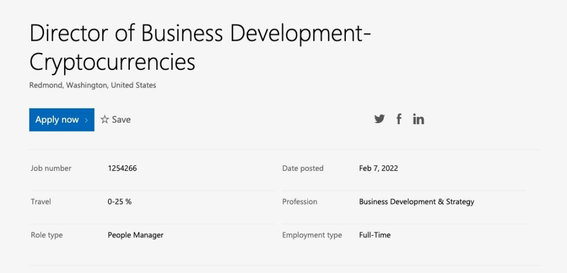Screen dimensions: 567x273
Task: Click the Apply now button
Action: (61, 120)
